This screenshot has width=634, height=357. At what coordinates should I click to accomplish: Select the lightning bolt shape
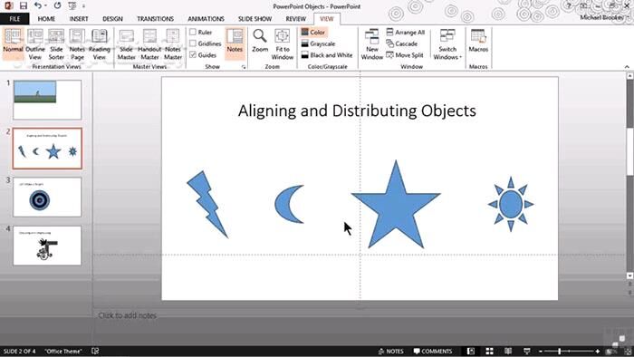pyautogui.click(x=207, y=204)
